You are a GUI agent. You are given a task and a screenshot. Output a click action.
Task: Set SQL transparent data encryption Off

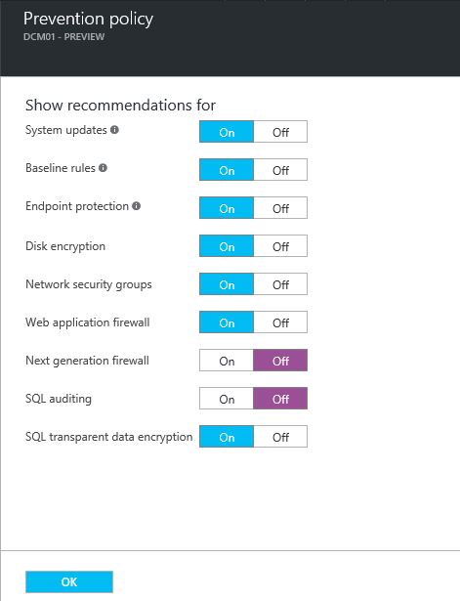point(280,437)
